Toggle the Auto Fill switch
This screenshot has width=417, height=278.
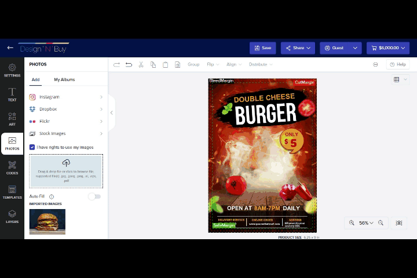[94, 196]
